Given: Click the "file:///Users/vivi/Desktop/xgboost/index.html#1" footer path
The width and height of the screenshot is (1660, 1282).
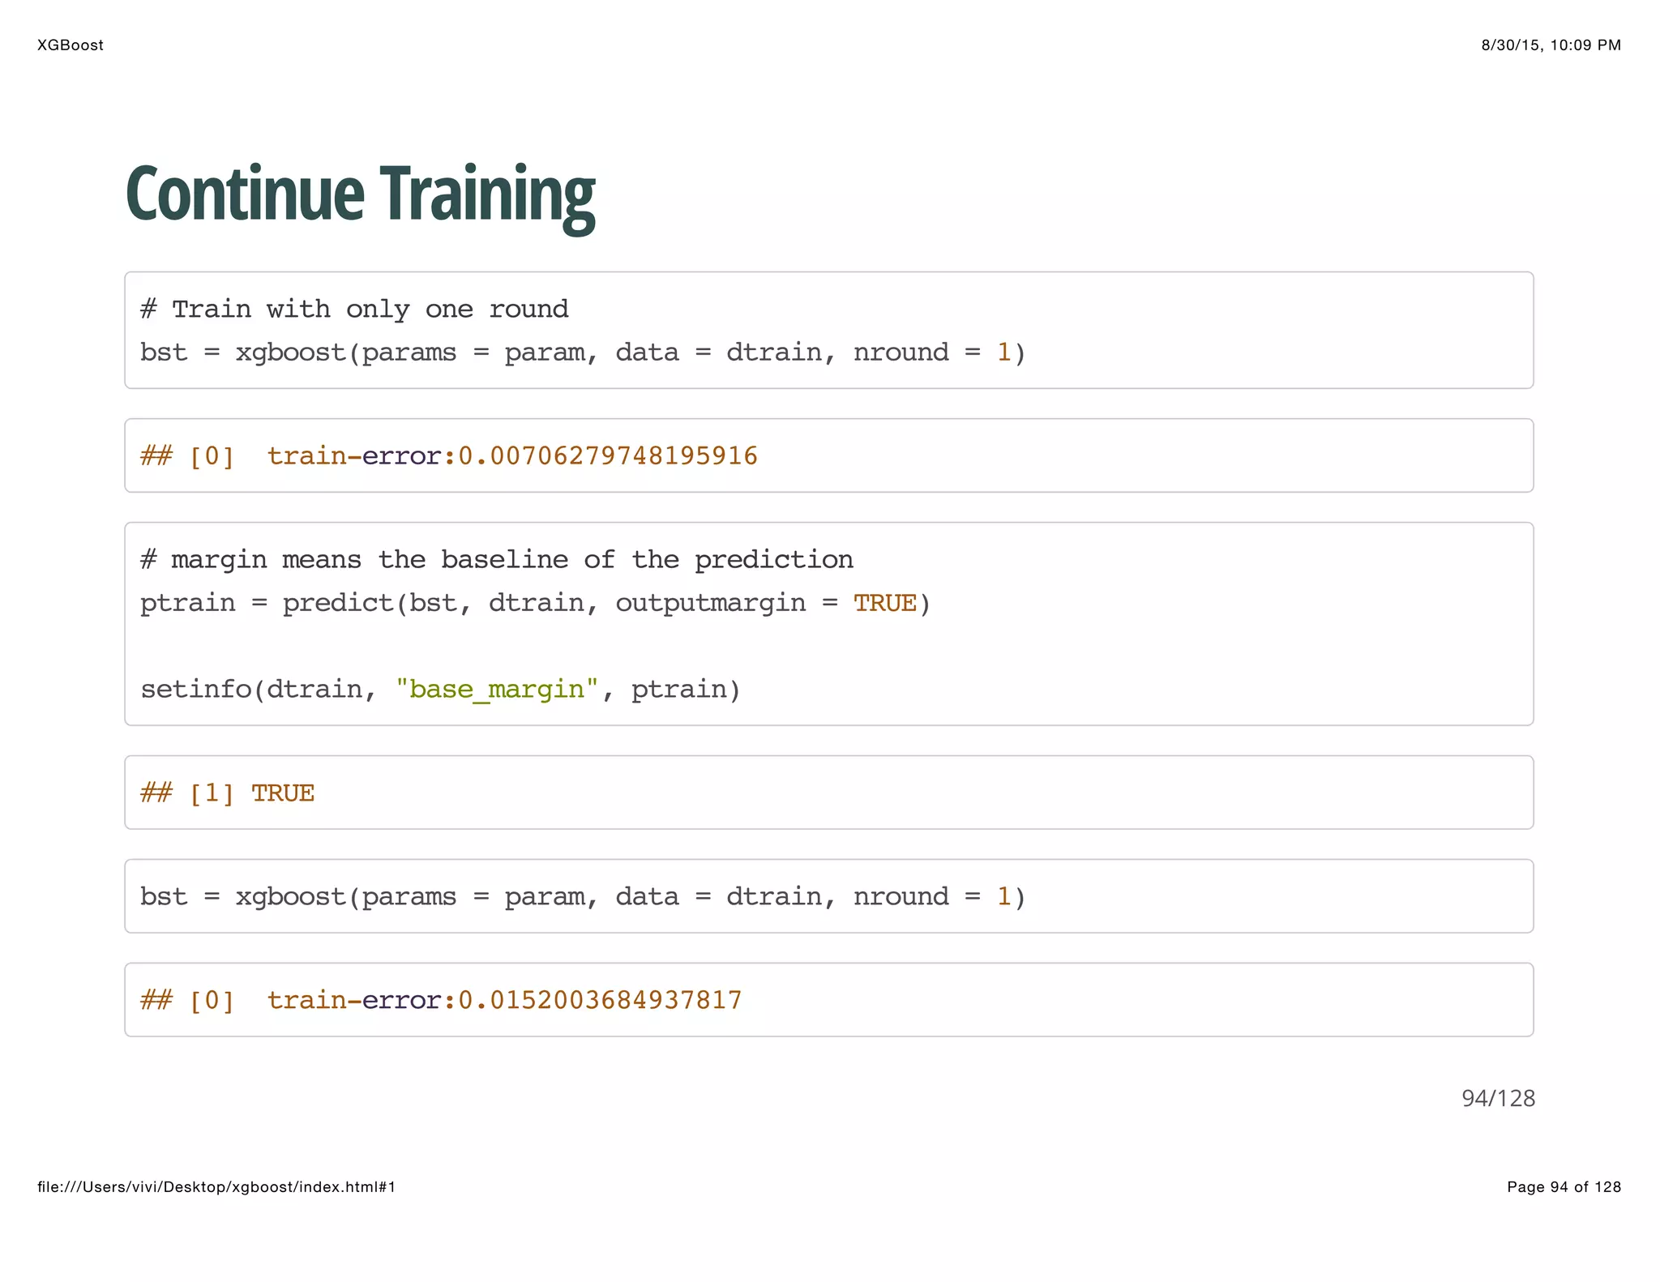Looking at the screenshot, I should 216,1187.
